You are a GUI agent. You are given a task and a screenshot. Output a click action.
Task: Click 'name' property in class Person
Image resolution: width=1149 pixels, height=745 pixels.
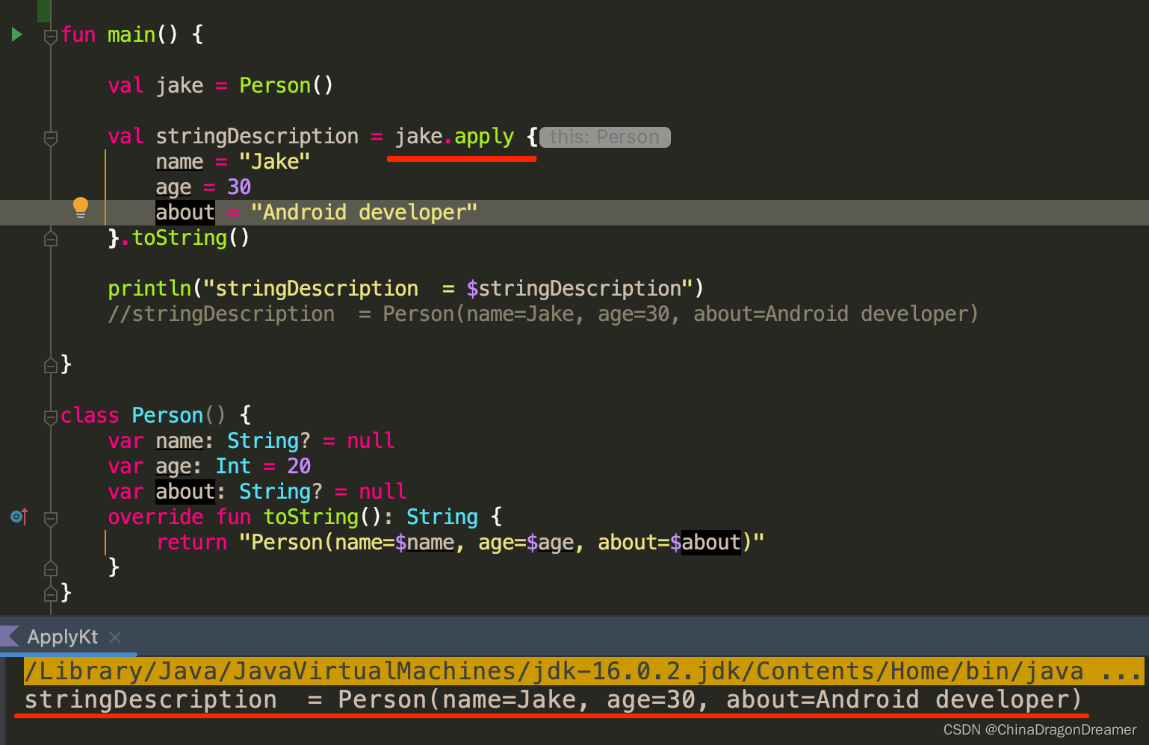pos(179,440)
